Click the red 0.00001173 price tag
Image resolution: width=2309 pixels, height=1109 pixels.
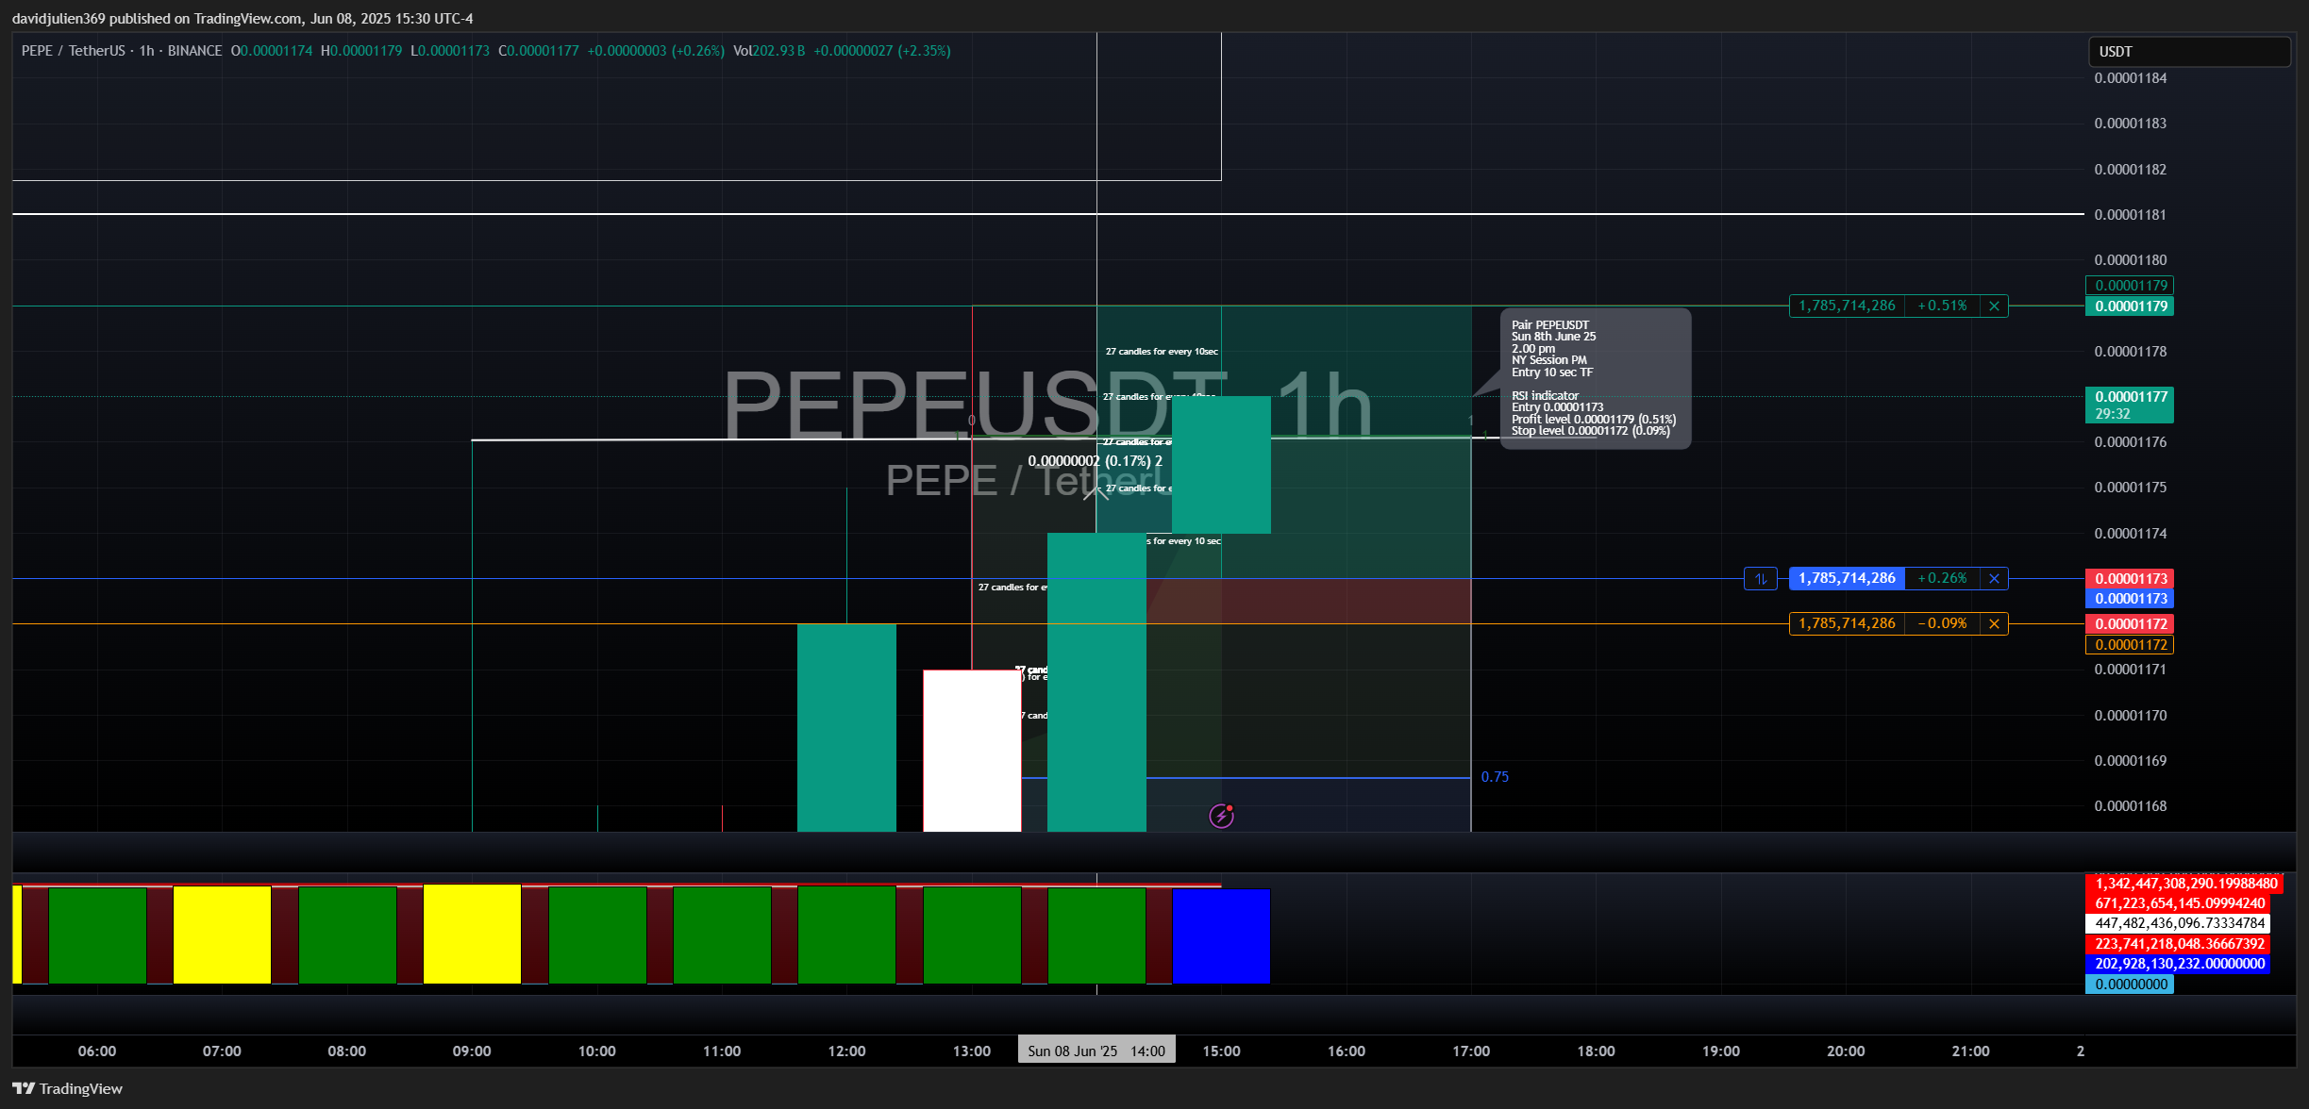coord(2130,578)
